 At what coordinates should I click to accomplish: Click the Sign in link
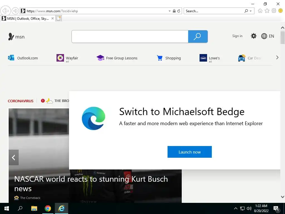(x=237, y=36)
